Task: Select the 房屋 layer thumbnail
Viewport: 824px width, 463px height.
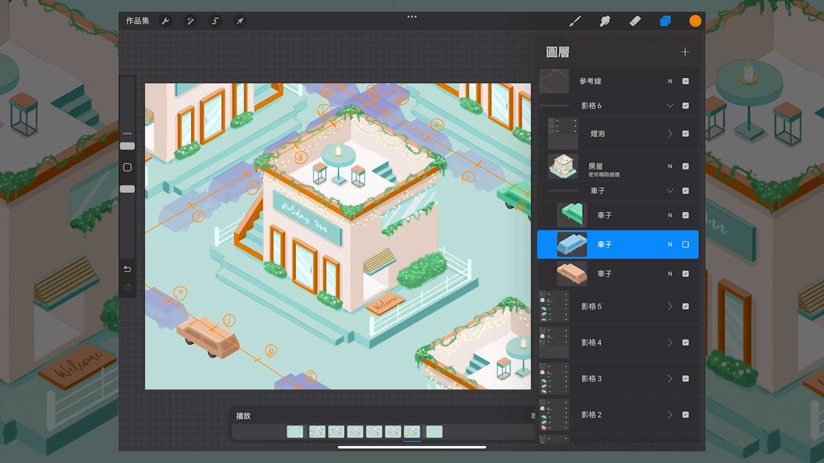Action: coord(563,166)
